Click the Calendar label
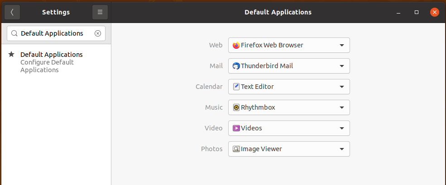Image resolution: width=446 pixels, height=185 pixels. (209, 87)
